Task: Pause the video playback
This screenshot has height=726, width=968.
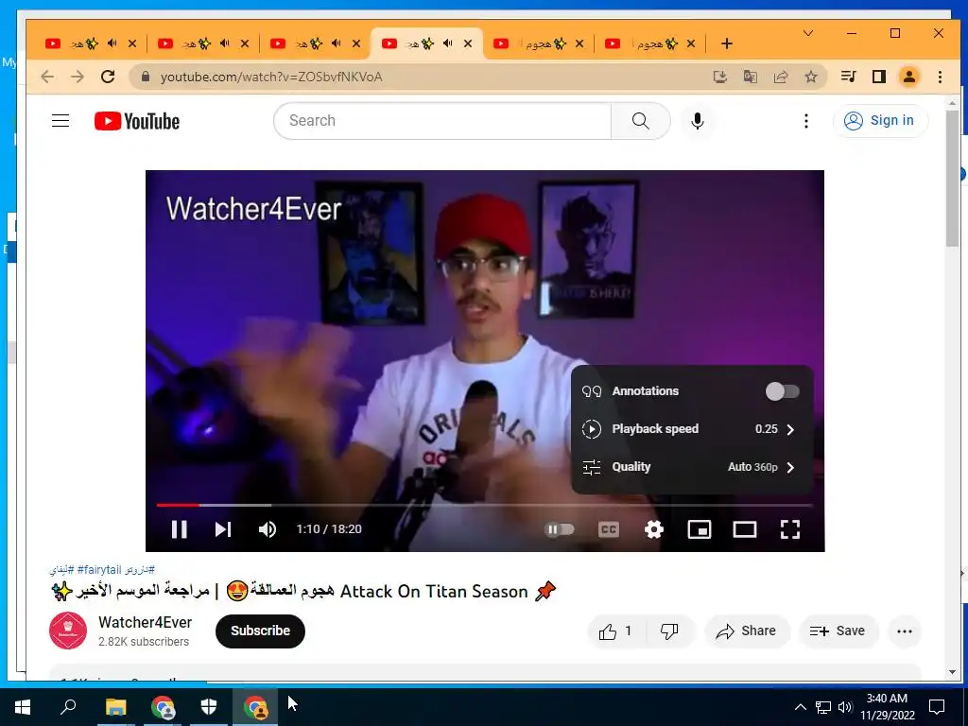Action: coord(179,529)
